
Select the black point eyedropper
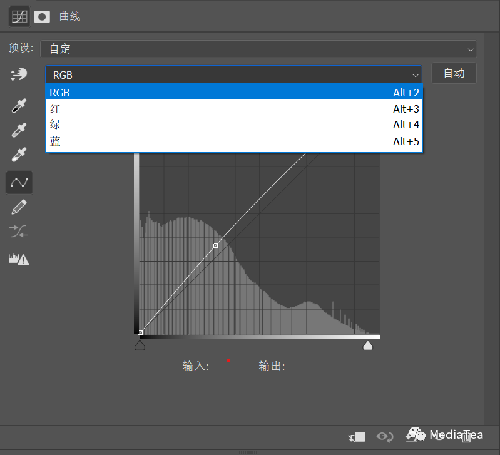[19, 106]
